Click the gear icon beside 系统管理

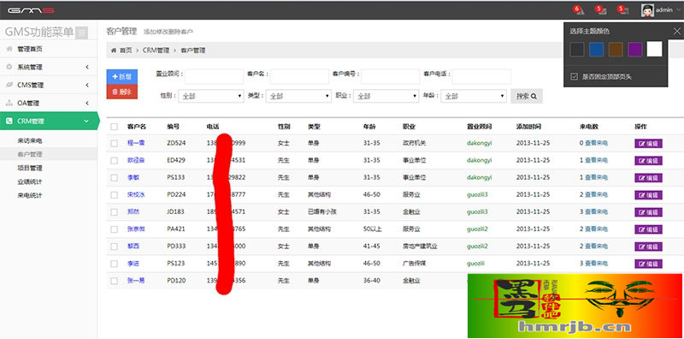pyautogui.click(x=9, y=68)
